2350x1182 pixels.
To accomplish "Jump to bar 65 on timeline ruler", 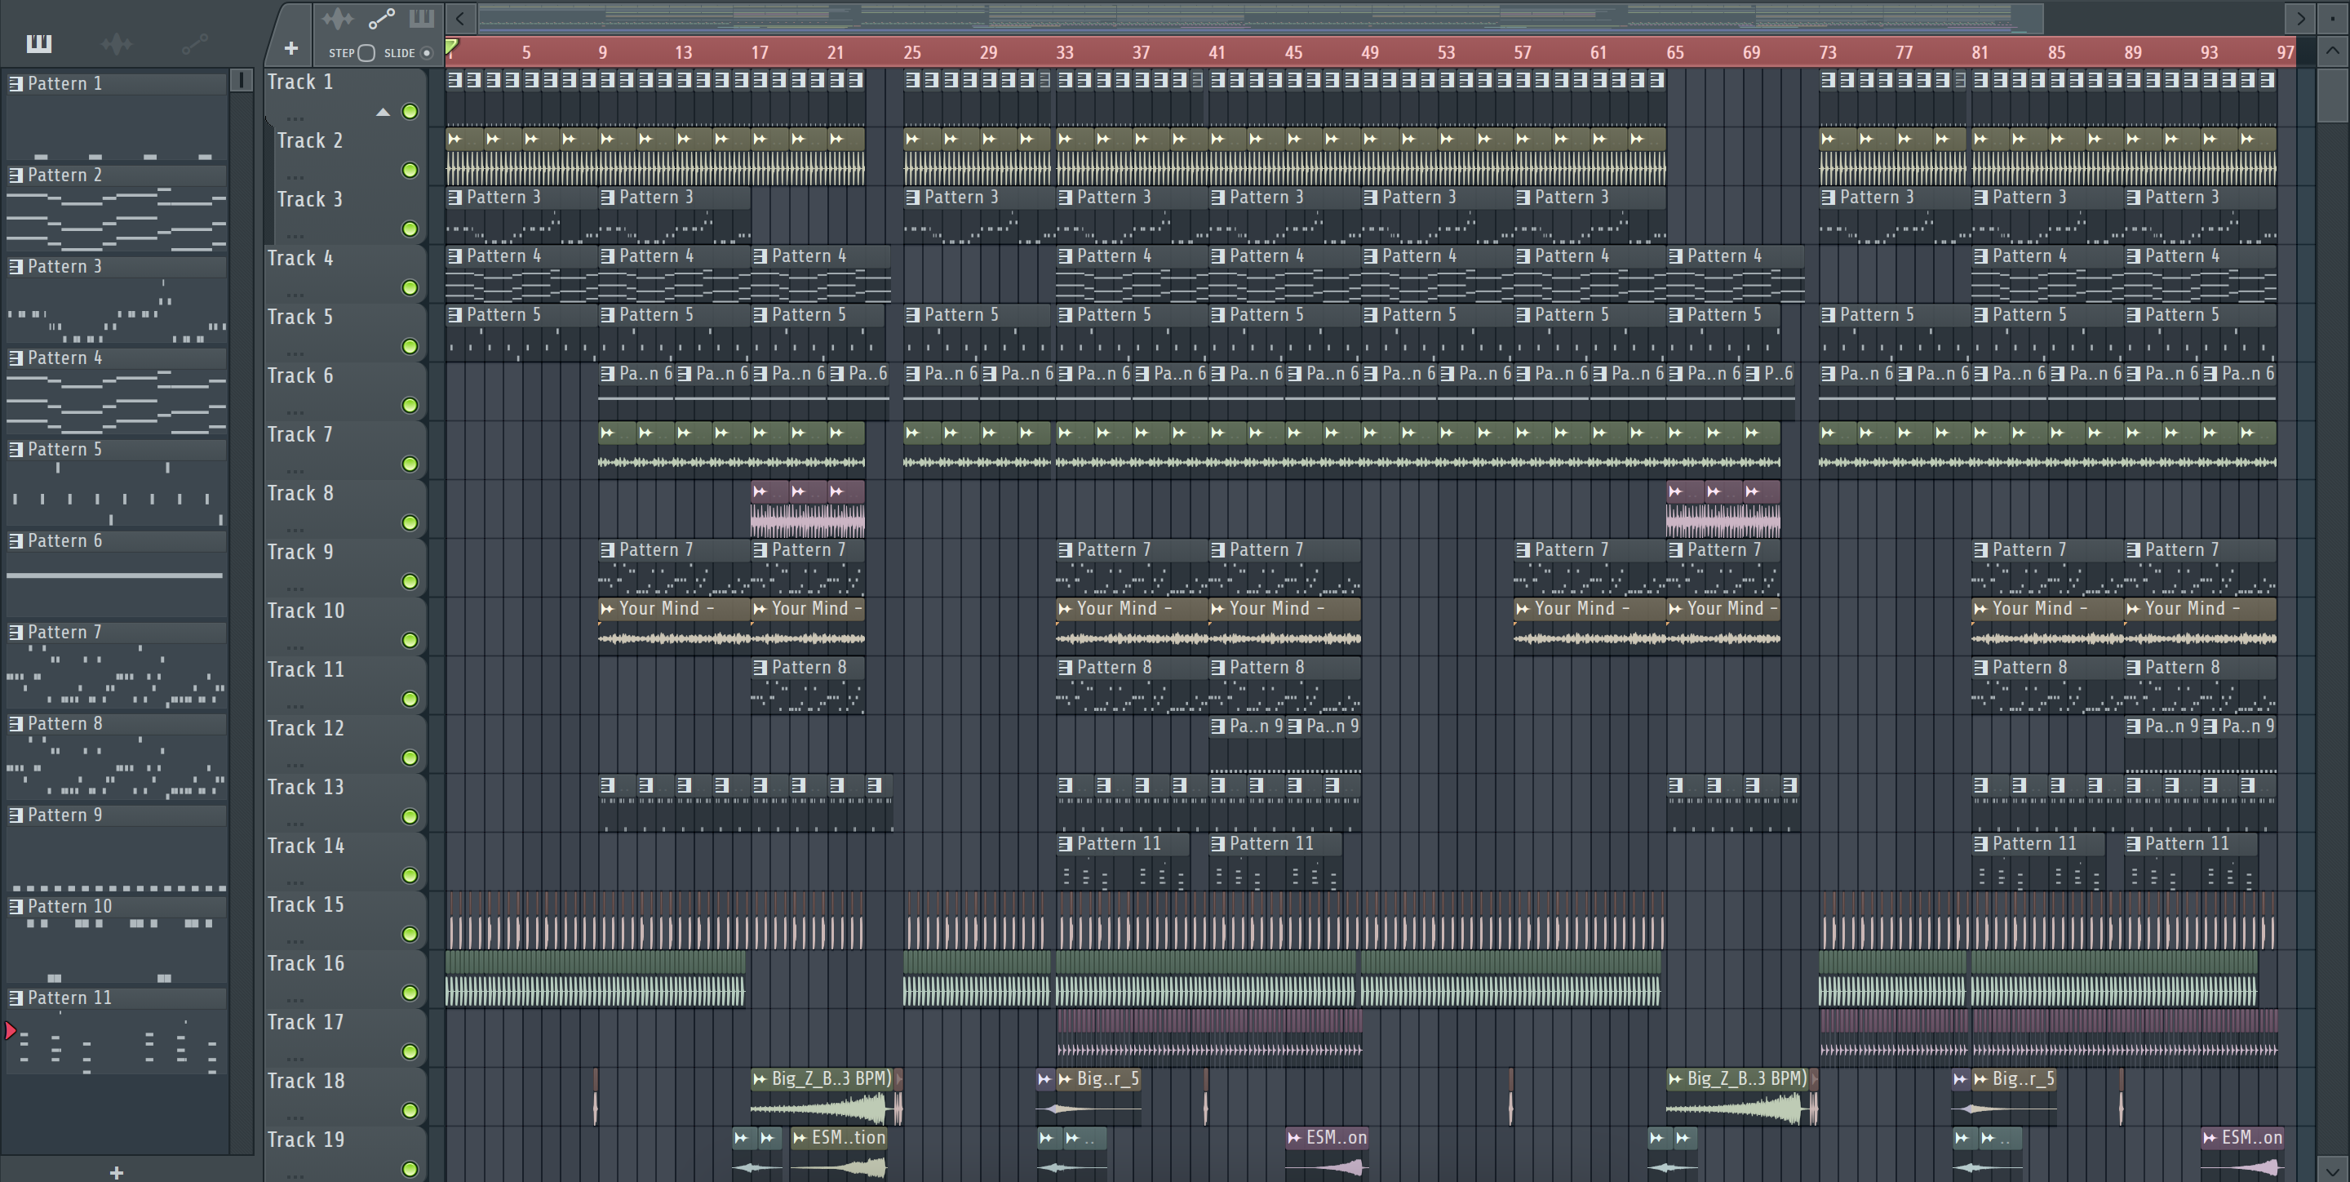I will click(1674, 53).
